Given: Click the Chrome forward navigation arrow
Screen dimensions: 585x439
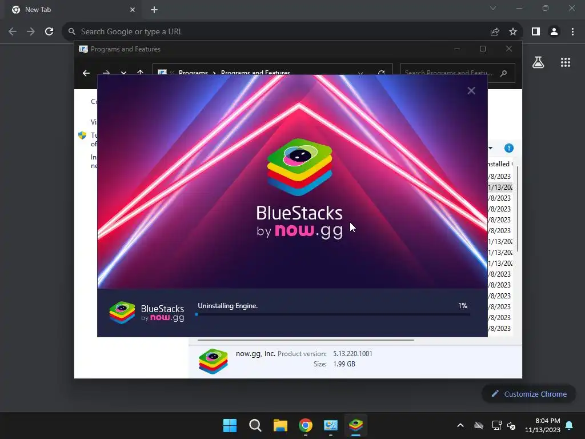Looking at the screenshot, I should click(31, 32).
